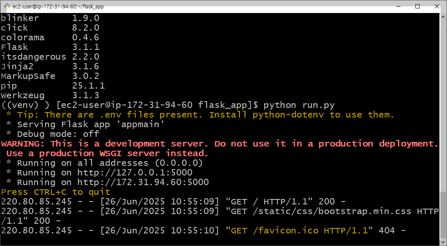
Task: Click the 'python run.py' command text
Action: (x=299, y=105)
